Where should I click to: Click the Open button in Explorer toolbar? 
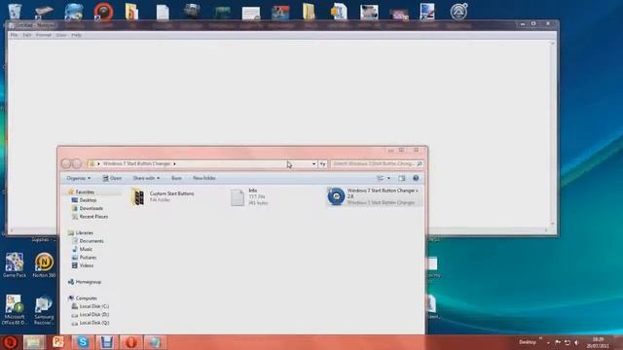coord(112,178)
